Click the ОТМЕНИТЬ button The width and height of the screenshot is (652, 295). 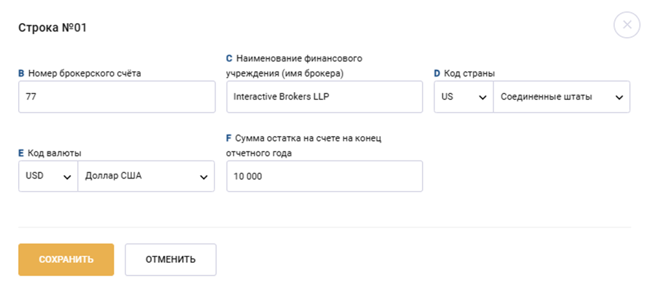170,259
